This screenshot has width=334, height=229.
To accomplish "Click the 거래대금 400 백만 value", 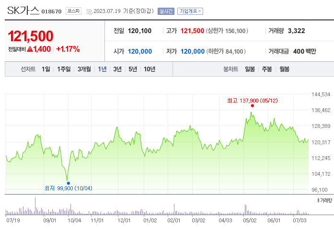I will coord(305,51).
